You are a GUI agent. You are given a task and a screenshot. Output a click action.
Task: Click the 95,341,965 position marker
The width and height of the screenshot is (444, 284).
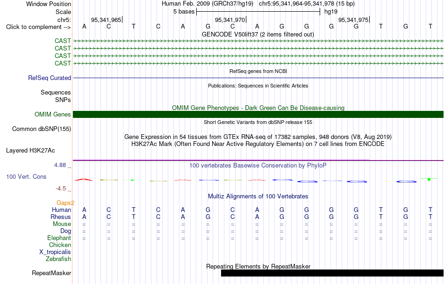tap(107, 20)
